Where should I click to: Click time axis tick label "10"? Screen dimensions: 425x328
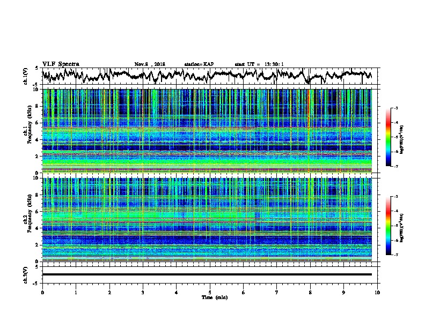pos(377,292)
